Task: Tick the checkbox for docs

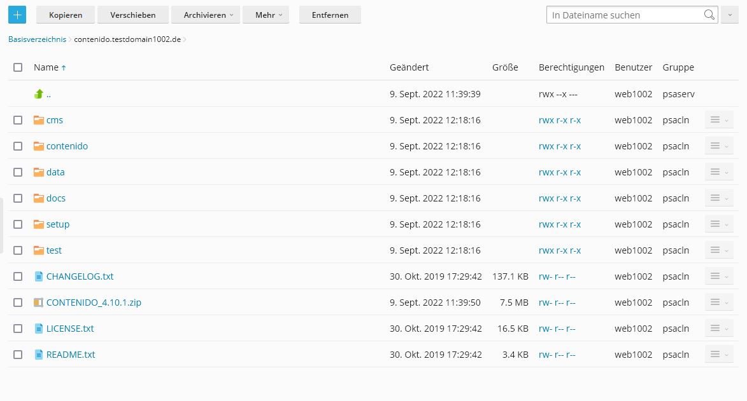Action: tap(18, 198)
